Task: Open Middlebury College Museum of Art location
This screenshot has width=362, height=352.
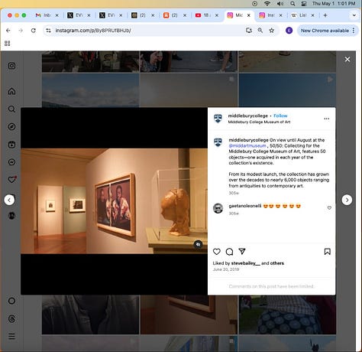Action: [259, 122]
